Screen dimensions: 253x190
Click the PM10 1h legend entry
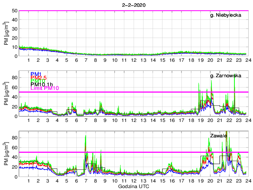click(x=42, y=88)
